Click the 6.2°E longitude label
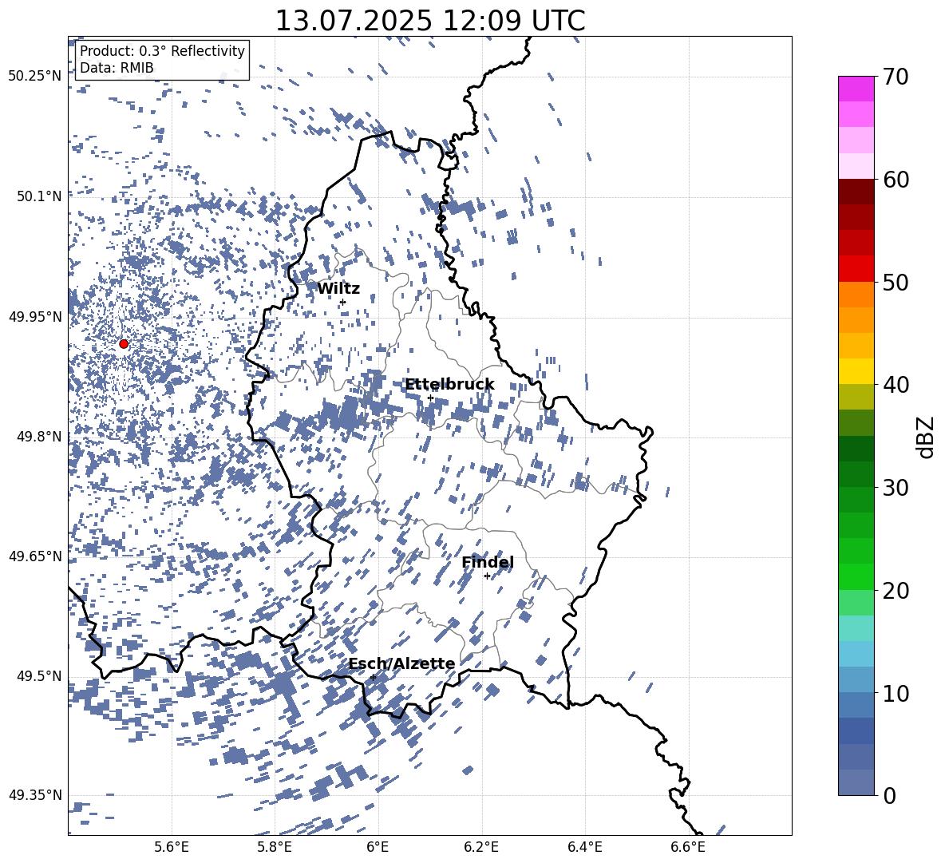The image size is (945, 863). pos(481,847)
